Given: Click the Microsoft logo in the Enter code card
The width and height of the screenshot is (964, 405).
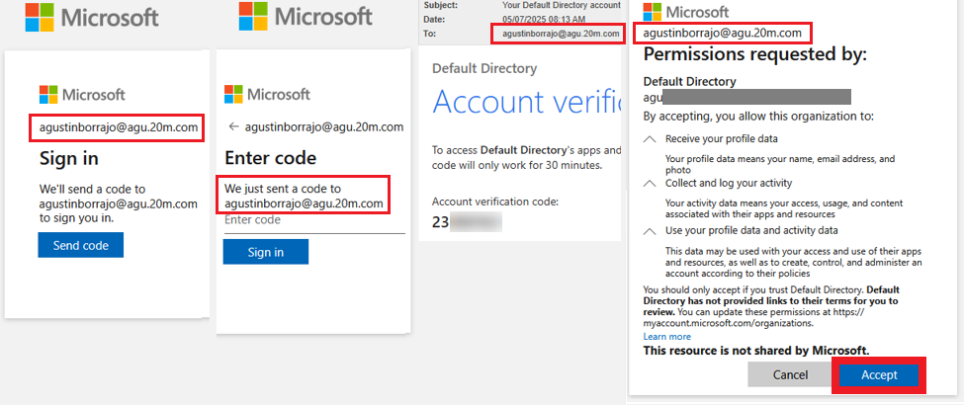Looking at the screenshot, I should click(267, 95).
